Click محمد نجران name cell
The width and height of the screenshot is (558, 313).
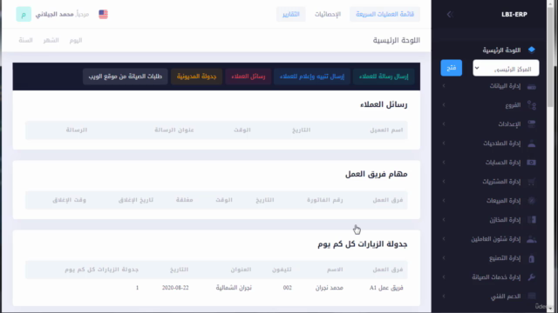click(330, 288)
